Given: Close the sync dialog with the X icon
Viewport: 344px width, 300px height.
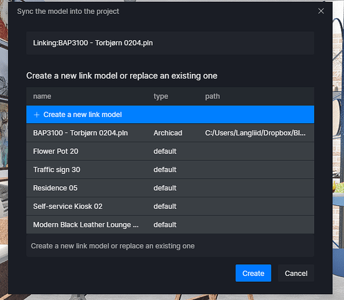Looking at the screenshot, I should pos(321,11).
